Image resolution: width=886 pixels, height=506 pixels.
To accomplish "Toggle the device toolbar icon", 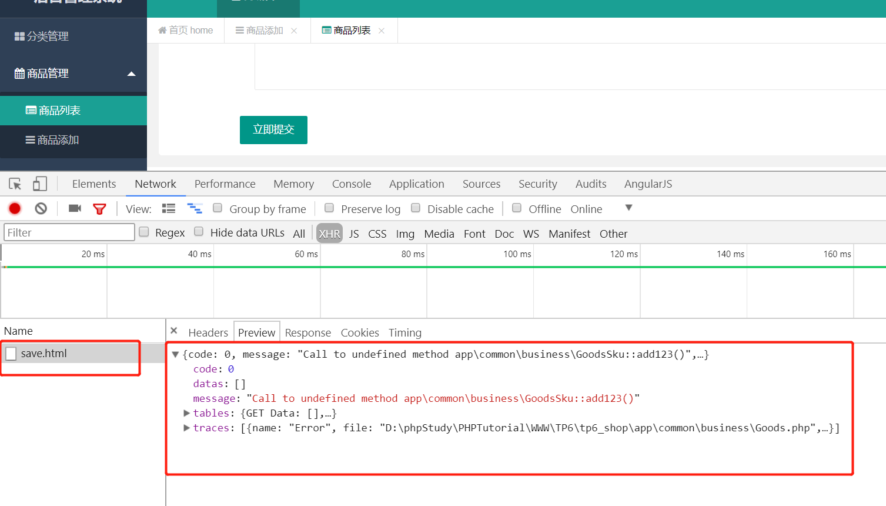I will [x=39, y=184].
